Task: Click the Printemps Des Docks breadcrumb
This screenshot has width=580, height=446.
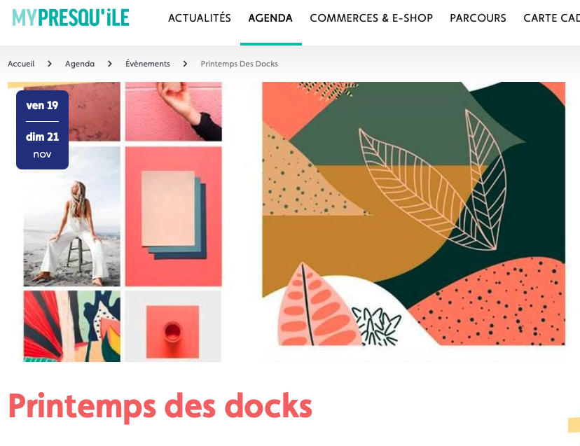Action: 239,64
